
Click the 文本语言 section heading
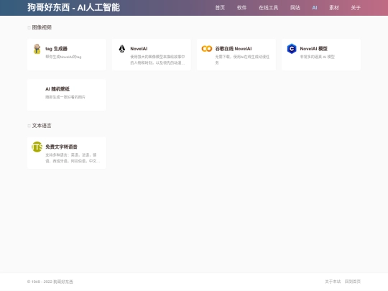click(42, 126)
